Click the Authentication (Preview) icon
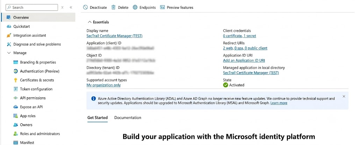Image resolution: width=358 pixels, height=145 pixels. [x=15, y=71]
